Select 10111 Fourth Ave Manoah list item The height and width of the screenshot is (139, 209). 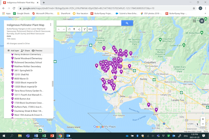[x=29, y=95]
